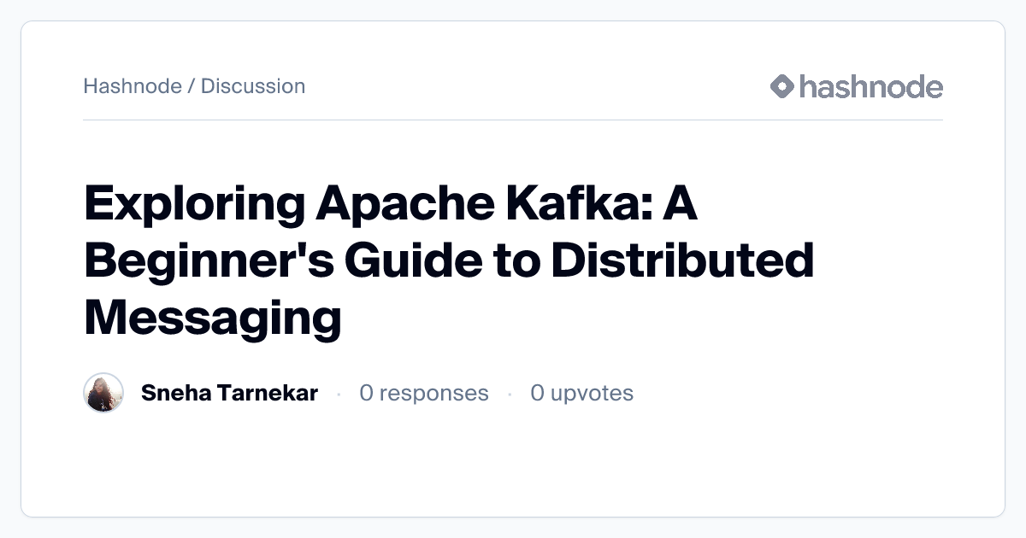The width and height of the screenshot is (1026, 538).
Task: Click the 0 upvotes count
Action: point(581,393)
